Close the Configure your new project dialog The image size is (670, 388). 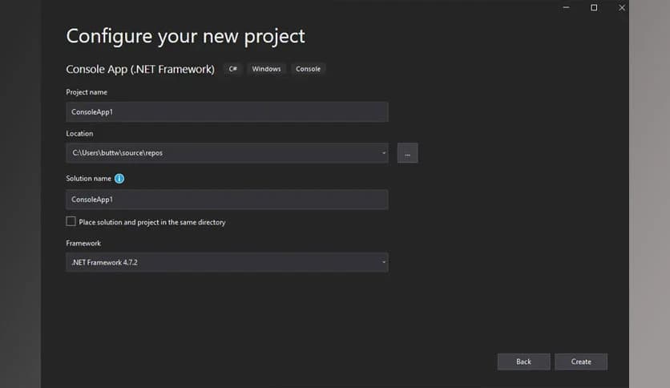pyautogui.click(x=622, y=8)
